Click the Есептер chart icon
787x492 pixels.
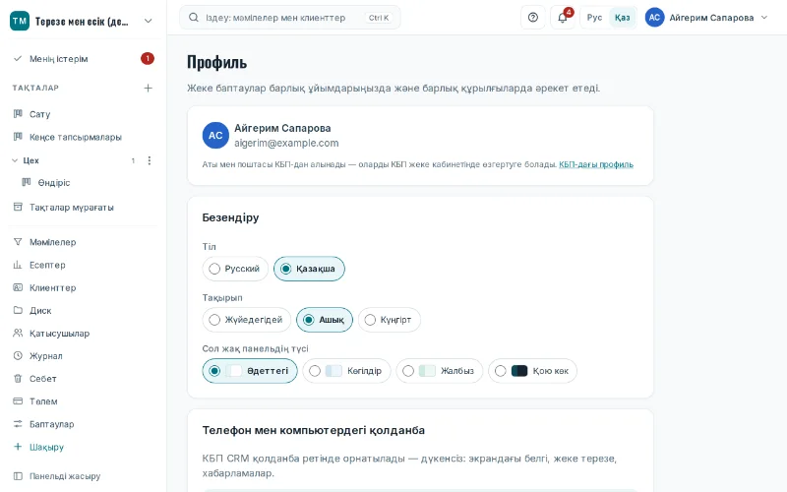pos(18,265)
